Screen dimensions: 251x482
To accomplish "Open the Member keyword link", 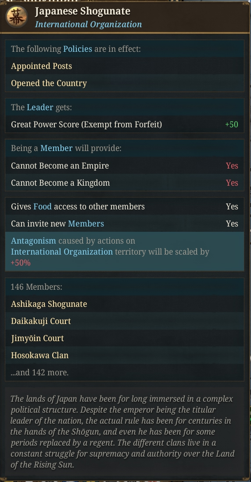I will click(x=57, y=148).
